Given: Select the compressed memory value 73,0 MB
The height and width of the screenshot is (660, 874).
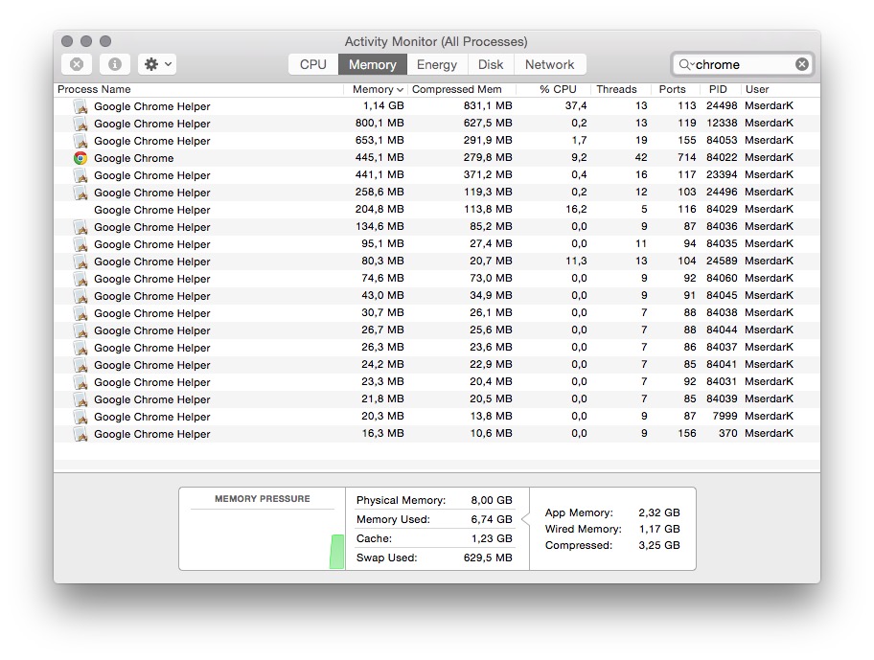Looking at the screenshot, I should point(491,279).
